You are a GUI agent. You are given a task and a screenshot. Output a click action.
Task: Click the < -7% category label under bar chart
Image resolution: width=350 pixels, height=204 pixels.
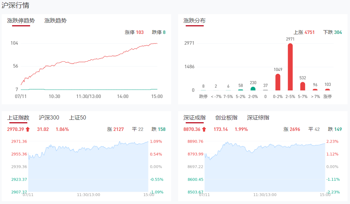[x=216, y=97]
